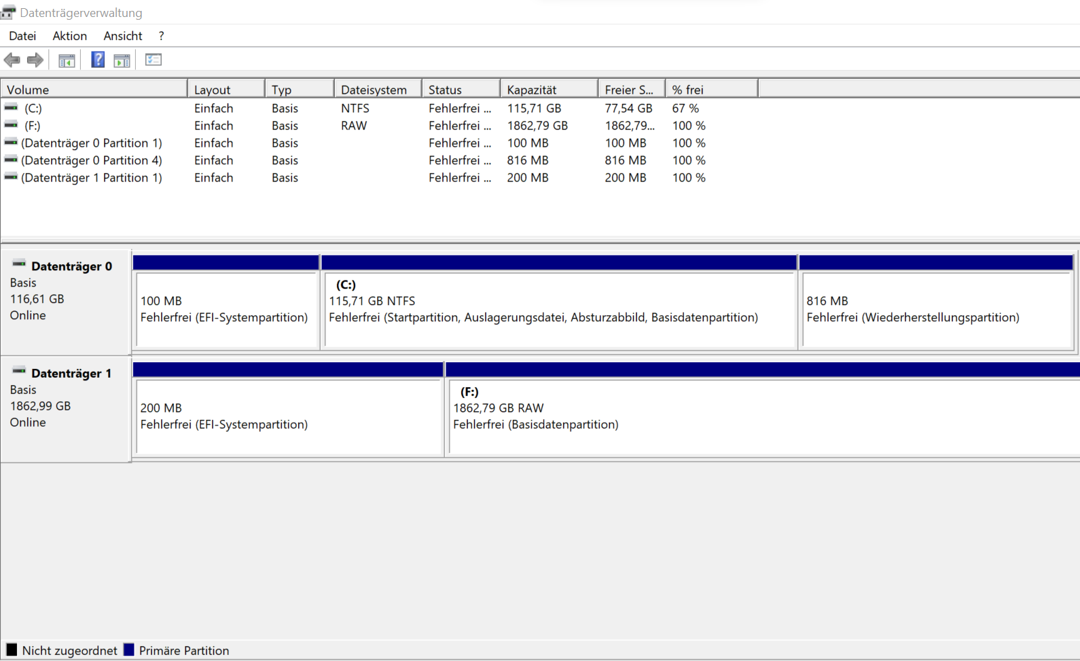Click the drive icon of volume (C:)
The width and height of the screenshot is (1080, 661).
pos(11,107)
